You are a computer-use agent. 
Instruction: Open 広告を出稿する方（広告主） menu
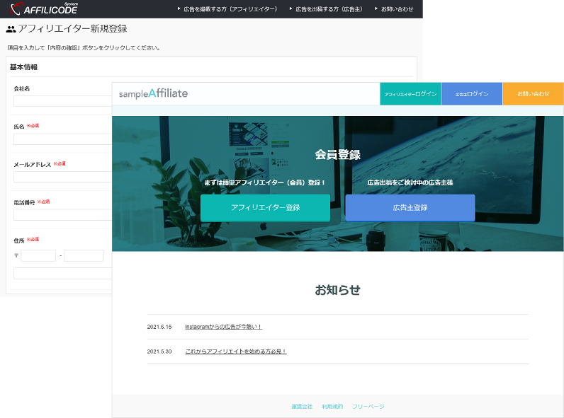[x=331, y=9]
